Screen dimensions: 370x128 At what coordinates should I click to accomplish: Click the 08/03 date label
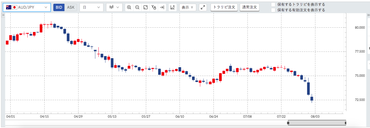pos(315,116)
